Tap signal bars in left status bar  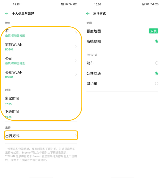click(x=71, y=4)
